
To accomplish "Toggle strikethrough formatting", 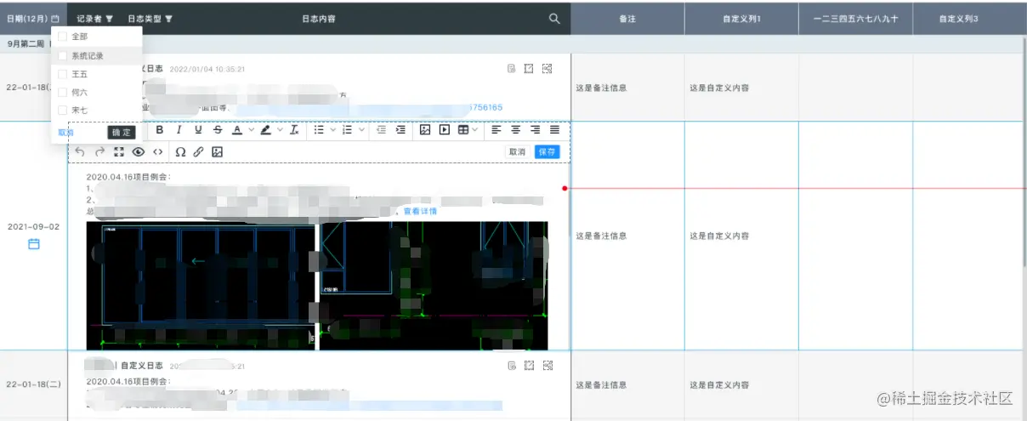I will [x=218, y=130].
